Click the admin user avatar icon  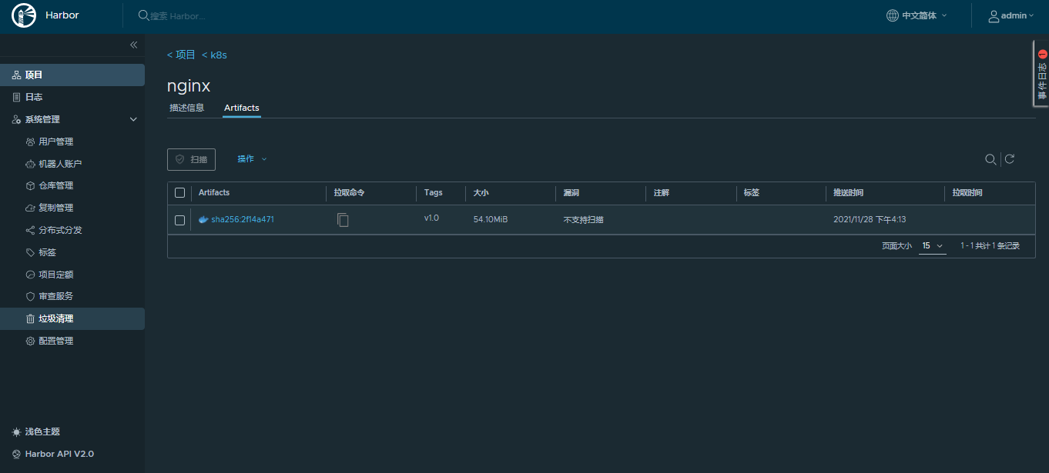994,15
